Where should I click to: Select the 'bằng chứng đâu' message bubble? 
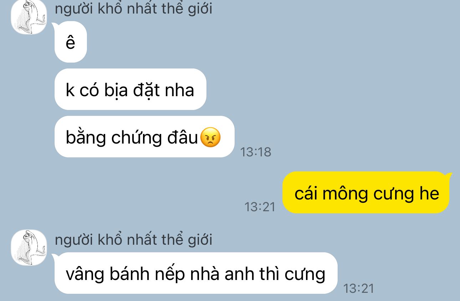pyautogui.click(x=144, y=137)
